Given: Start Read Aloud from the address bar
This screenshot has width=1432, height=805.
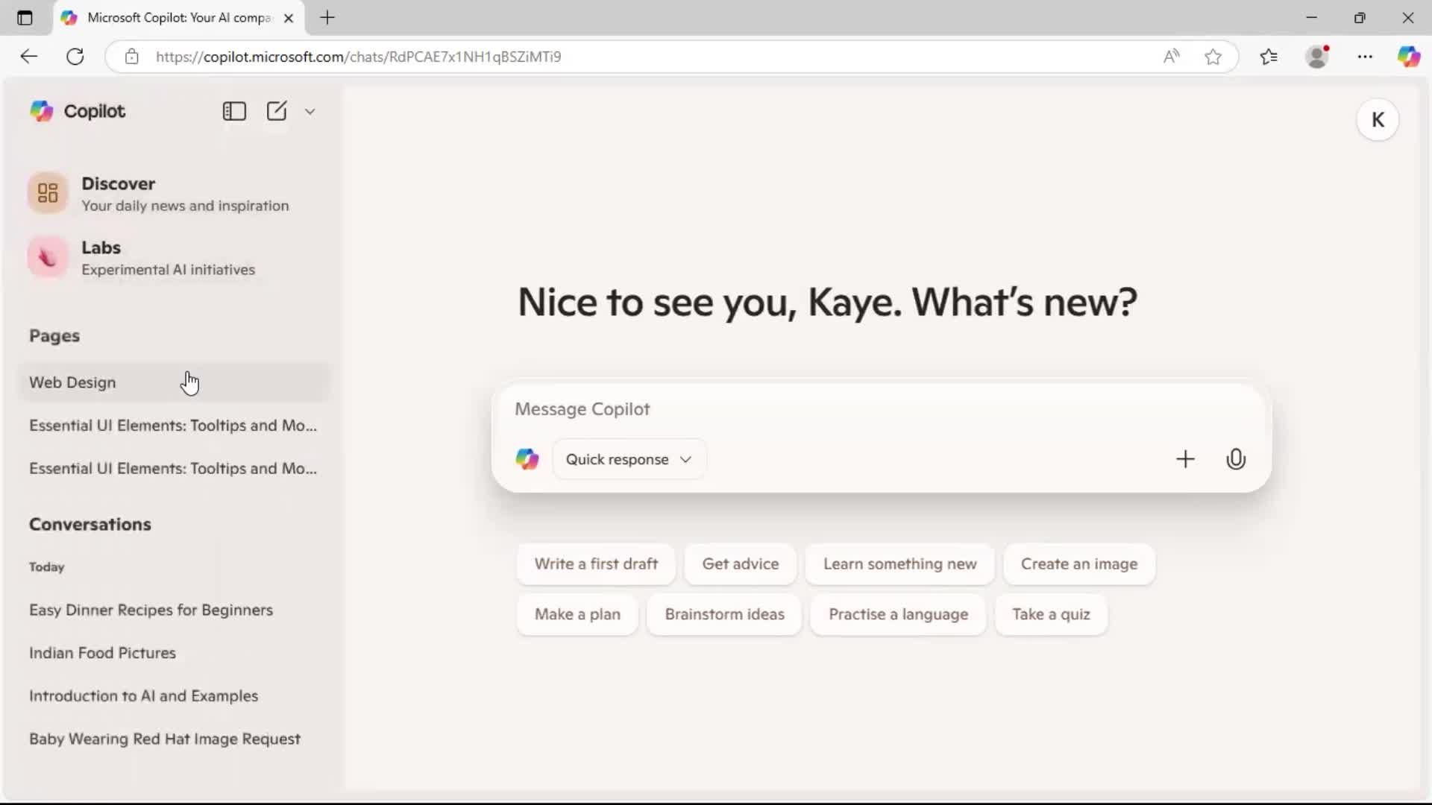Looking at the screenshot, I should 1171,56.
